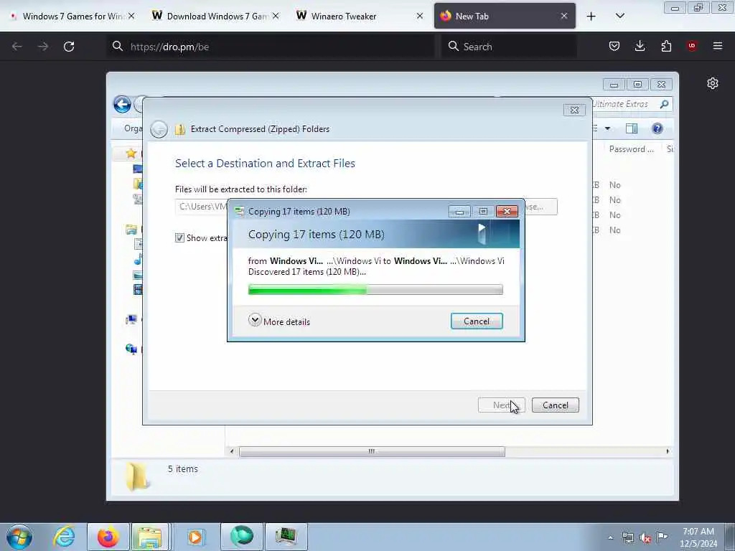
Task: Open Windows Explorer taskbar icon
Action: coord(150,537)
